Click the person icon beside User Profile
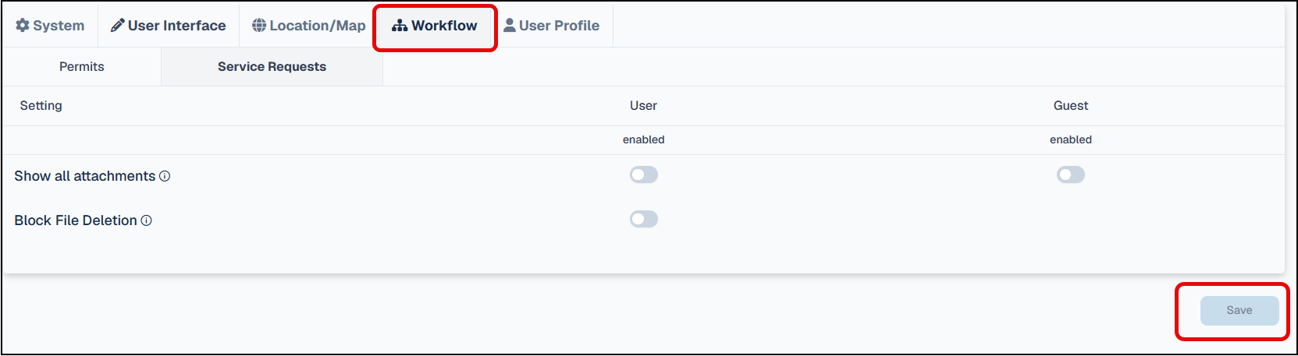 (x=510, y=25)
